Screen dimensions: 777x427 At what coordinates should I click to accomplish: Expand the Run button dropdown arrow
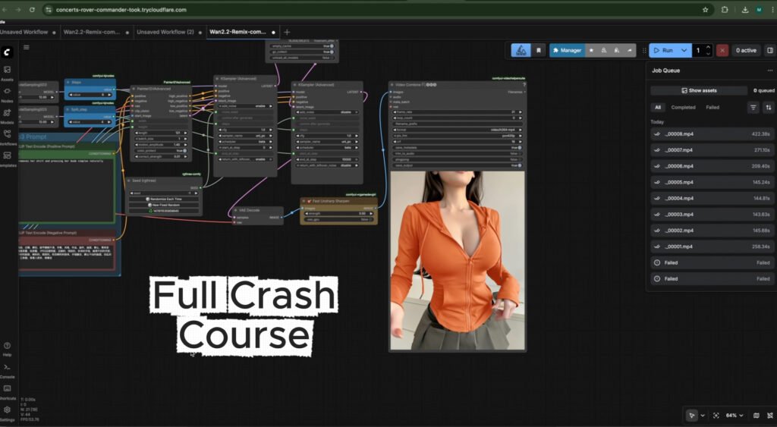point(684,50)
